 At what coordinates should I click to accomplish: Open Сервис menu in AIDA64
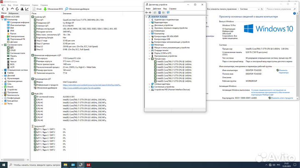click(x=35, y=5)
